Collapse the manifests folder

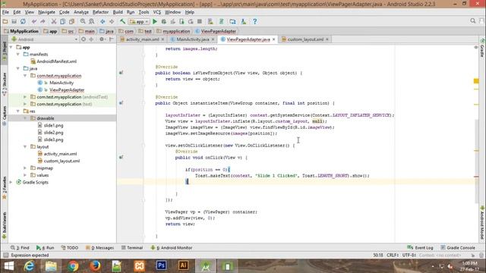pos(18,54)
